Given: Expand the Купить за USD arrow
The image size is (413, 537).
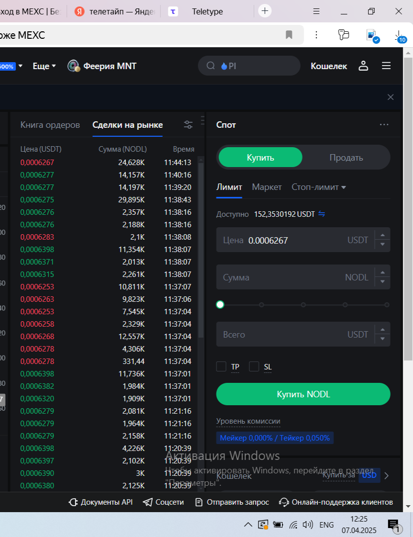Looking at the screenshot, I should pos(387,476).
